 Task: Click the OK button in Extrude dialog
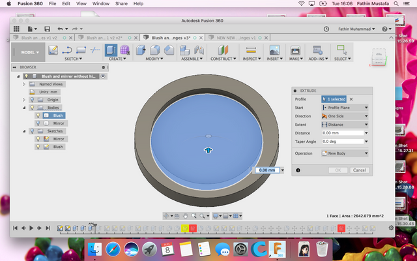click(x=338, y=170)
